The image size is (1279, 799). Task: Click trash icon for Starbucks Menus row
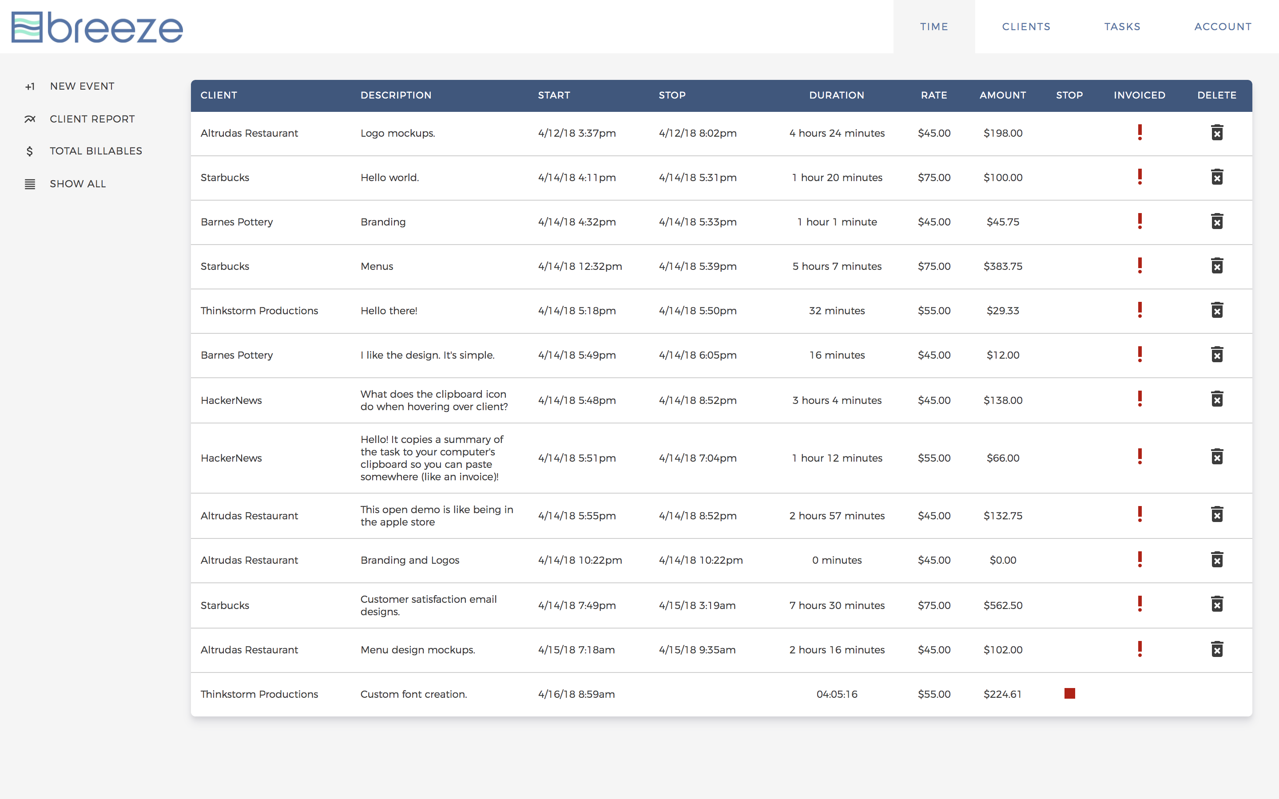coord(1217,266)
